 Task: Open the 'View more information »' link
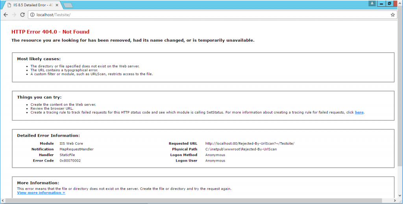(x=41, y=193)
